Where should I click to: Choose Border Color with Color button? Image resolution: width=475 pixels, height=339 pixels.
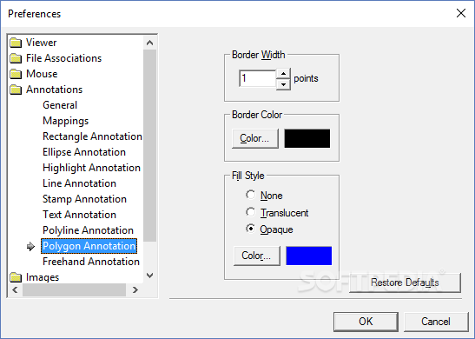pos(255,138)
